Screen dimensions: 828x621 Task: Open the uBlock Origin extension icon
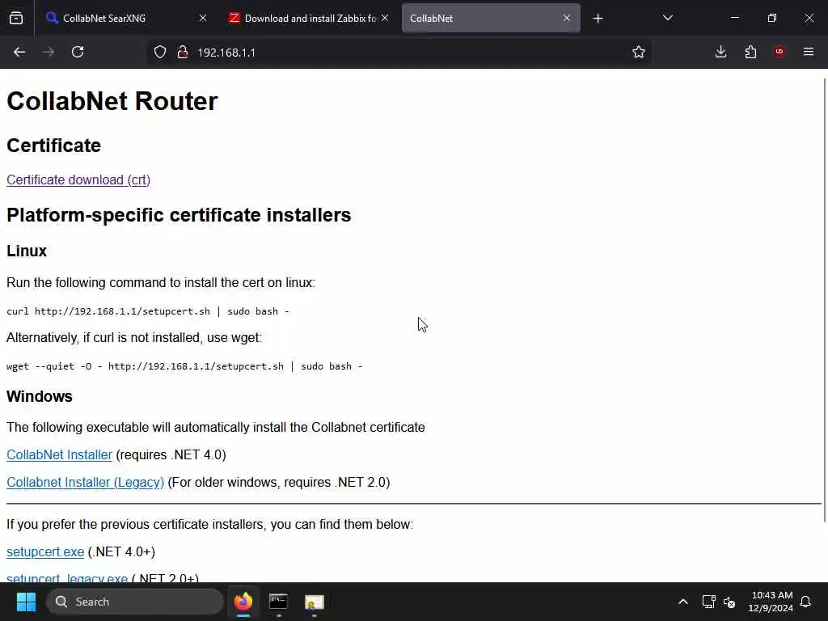[x=779, y=52]
